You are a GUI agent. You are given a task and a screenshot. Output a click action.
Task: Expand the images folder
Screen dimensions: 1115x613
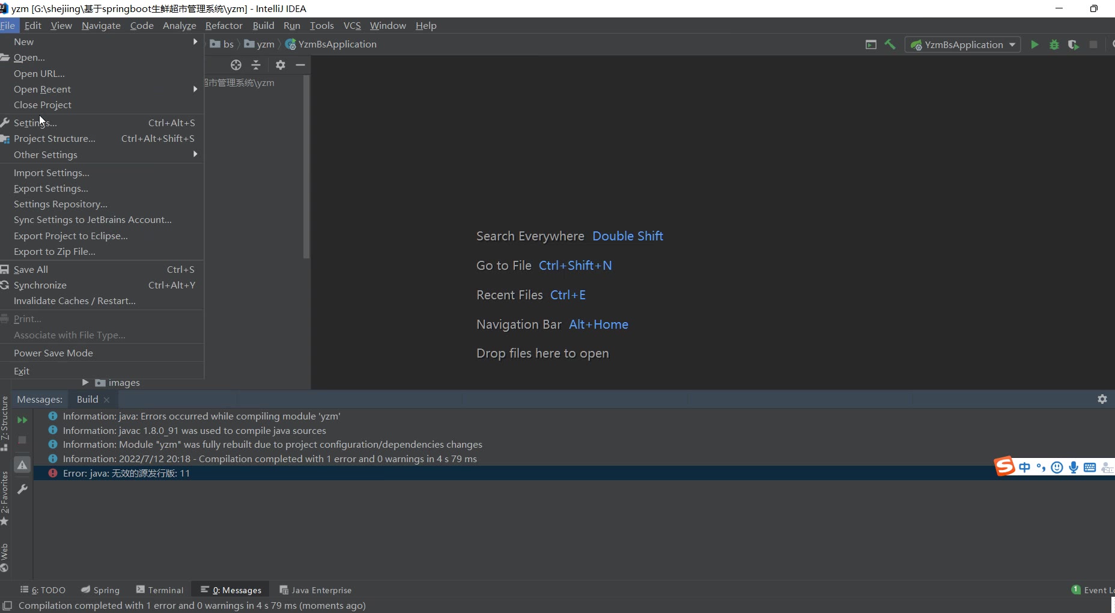pos(85,382)
